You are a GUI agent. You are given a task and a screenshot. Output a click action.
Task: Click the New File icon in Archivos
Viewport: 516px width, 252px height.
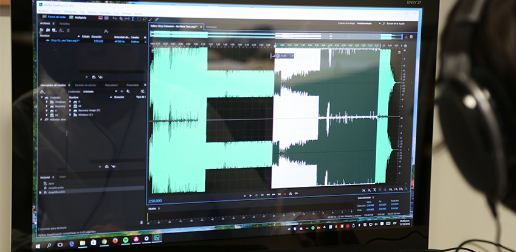click(x=54, y=30)
